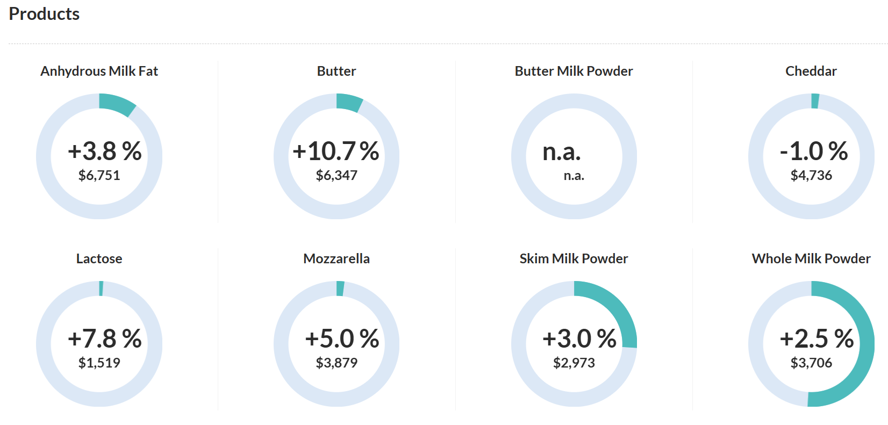Click the Whole Milk Powder +2.5 % value
The image size is (888, 425).
pyautogui.click(x=817, y=338)
